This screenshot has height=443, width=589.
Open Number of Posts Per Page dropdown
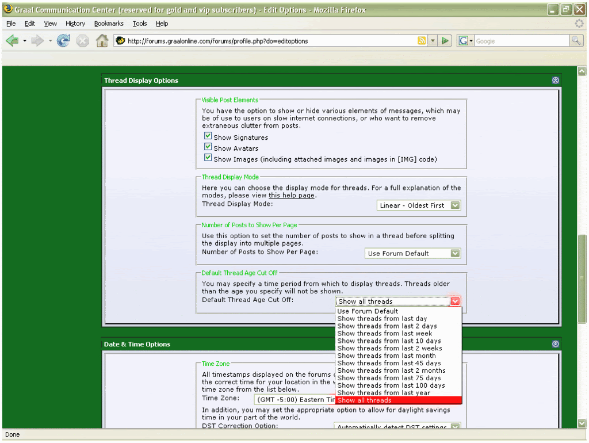tap(412, 254)
